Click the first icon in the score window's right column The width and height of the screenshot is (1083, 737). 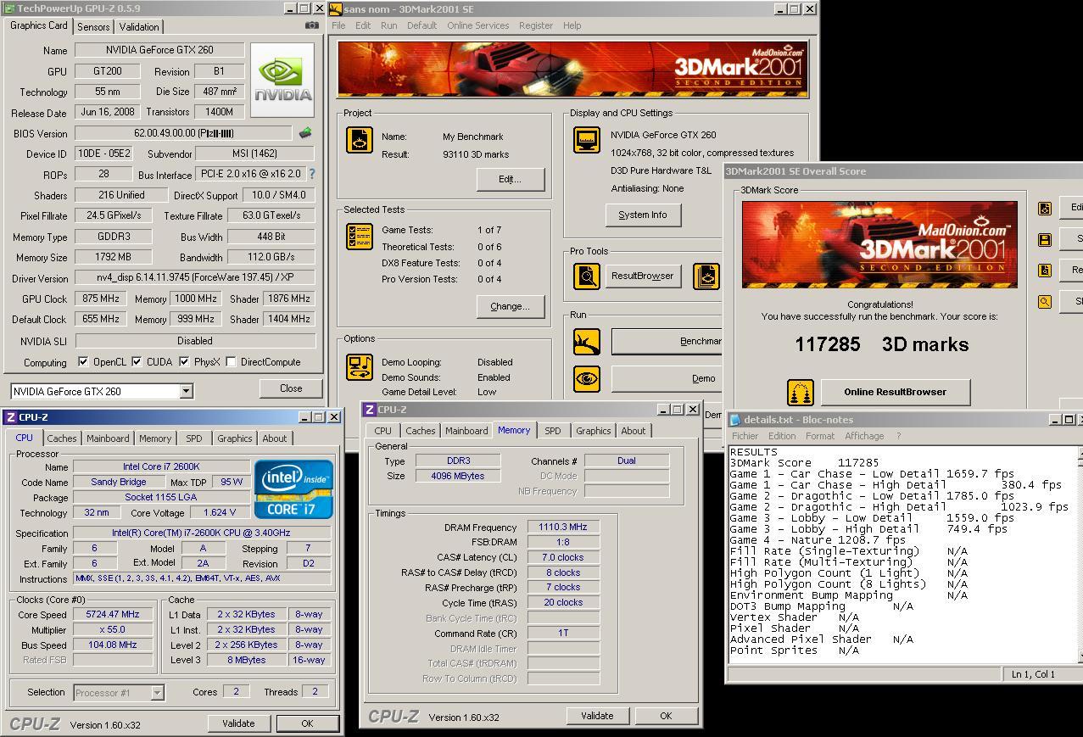point(1045,208)
